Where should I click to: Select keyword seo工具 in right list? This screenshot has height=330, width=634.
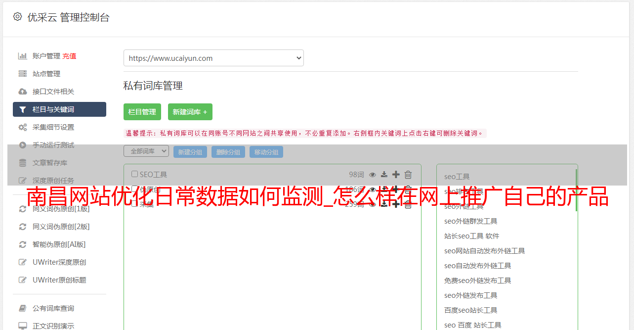[x=457, y=177]
